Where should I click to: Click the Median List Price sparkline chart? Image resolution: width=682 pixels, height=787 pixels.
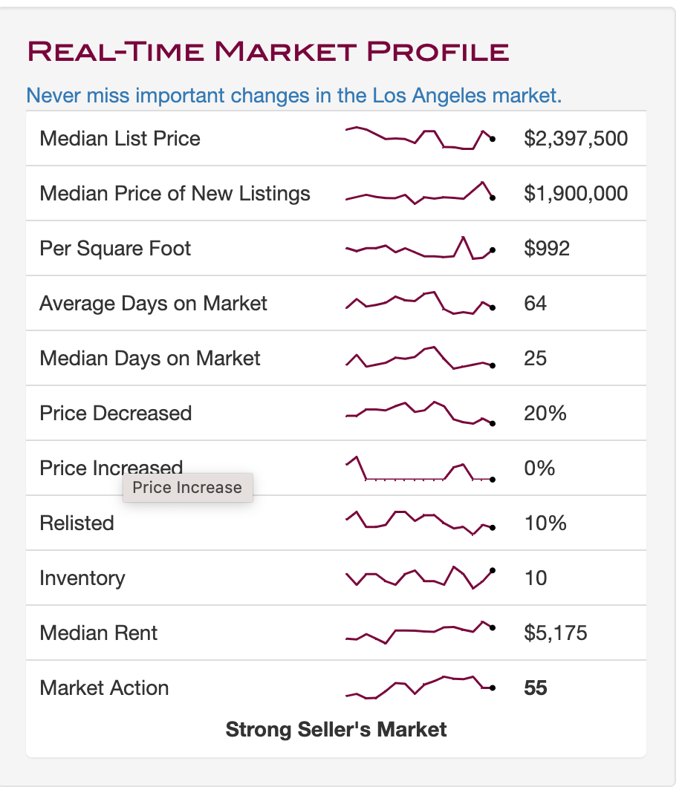(420, 138)
